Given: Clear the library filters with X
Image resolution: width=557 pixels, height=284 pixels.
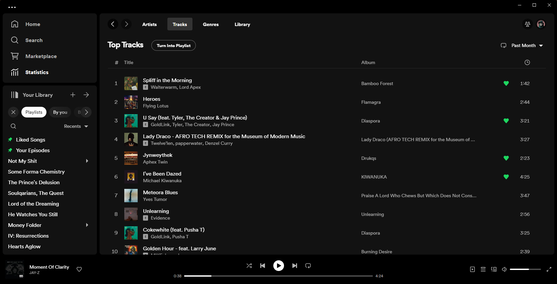Looking at the screenshot, I should 13,112.
